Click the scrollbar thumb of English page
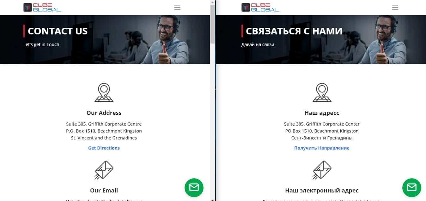426x201 pixels. (x=212, y=24)
